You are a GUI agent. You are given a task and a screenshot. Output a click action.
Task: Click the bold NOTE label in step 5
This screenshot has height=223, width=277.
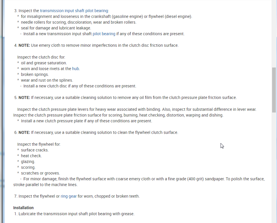pyautogui.click(x=24, y=98)
